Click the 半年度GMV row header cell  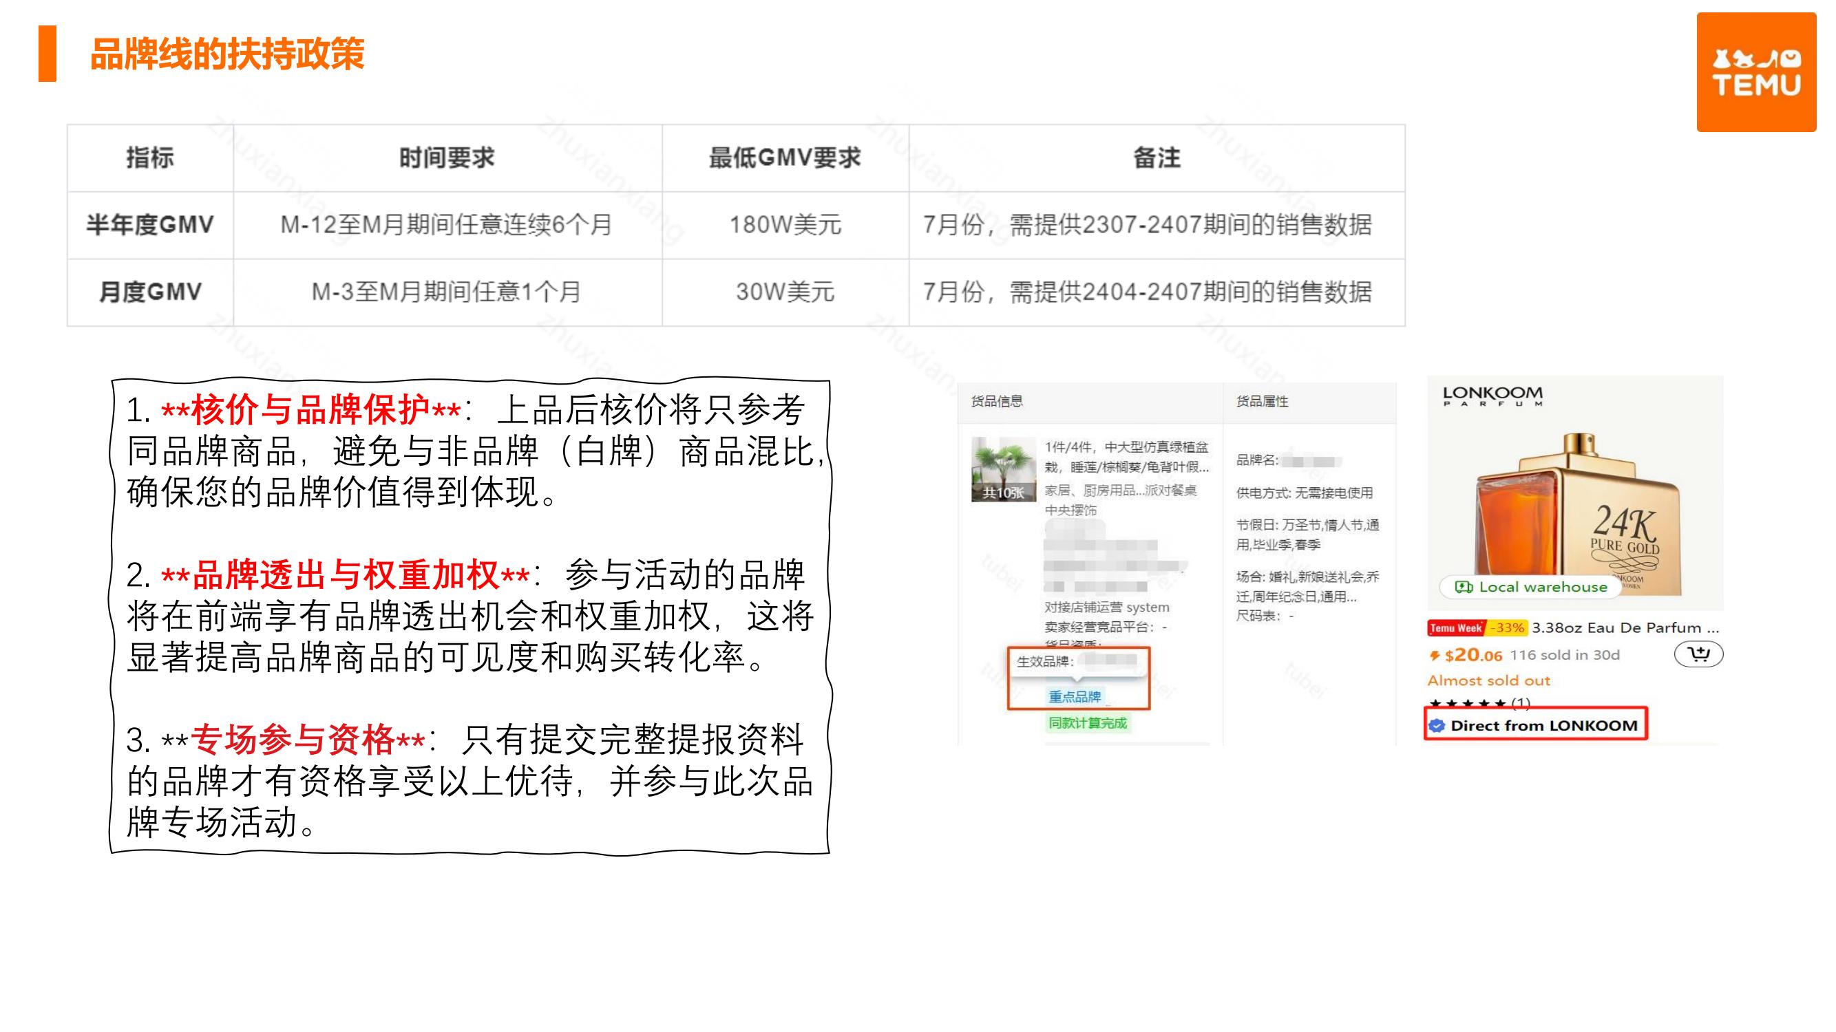point(149,225)
